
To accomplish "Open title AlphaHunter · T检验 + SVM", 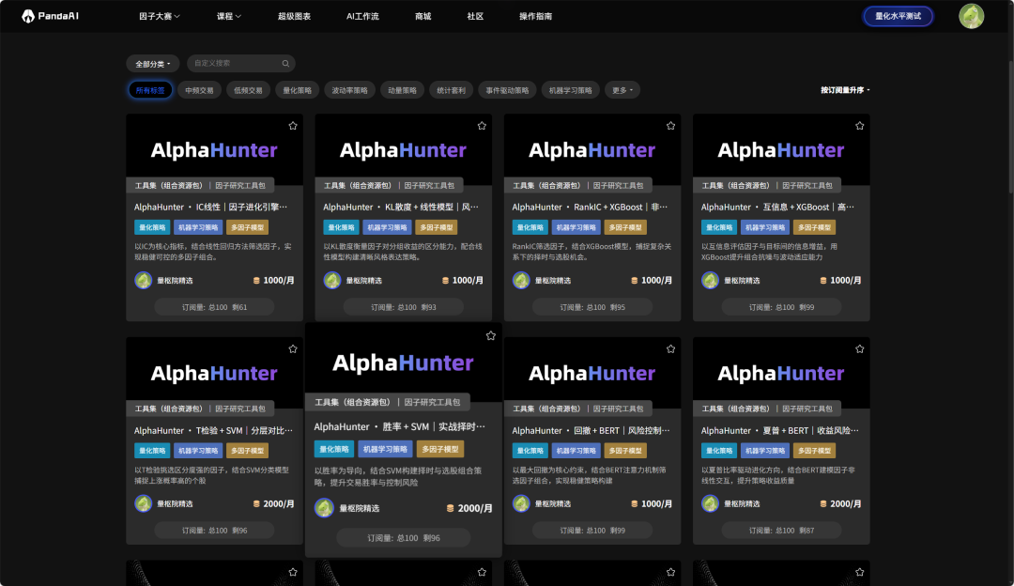I will (213, 430).
